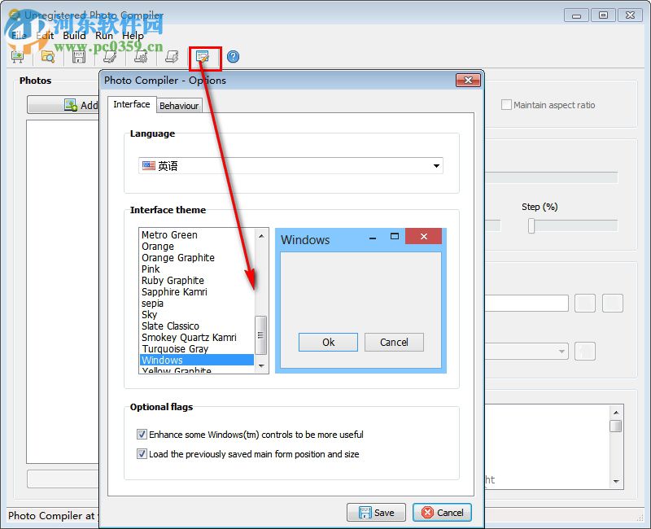
Task: Click the blue question mark help icon
Action: [x=234, y=56]
